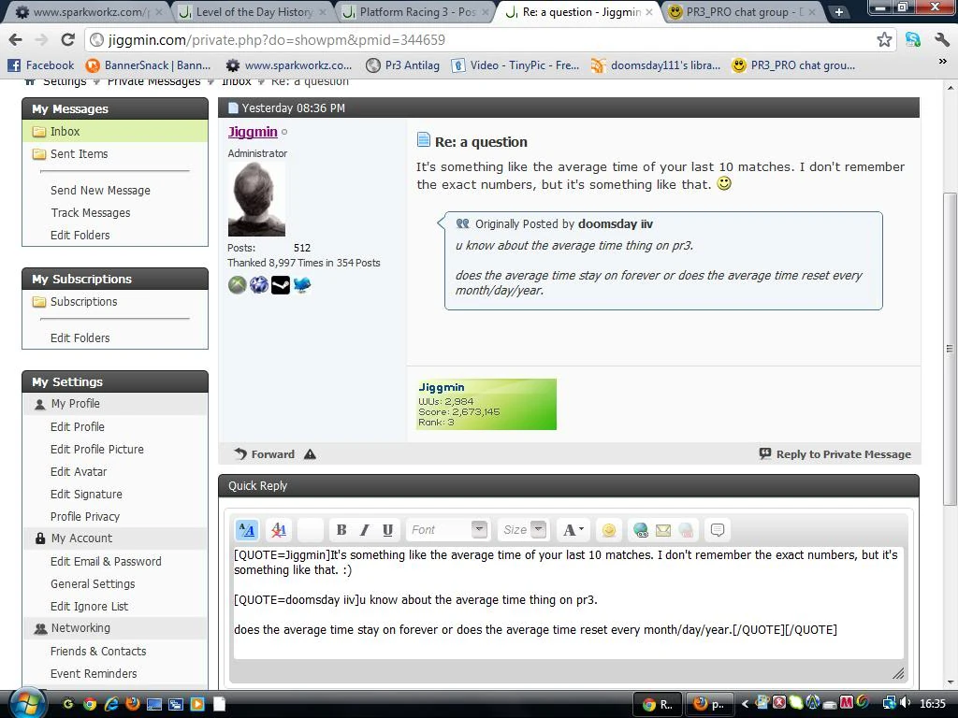Click Jiggmin's green stats banner

[486, 404]
